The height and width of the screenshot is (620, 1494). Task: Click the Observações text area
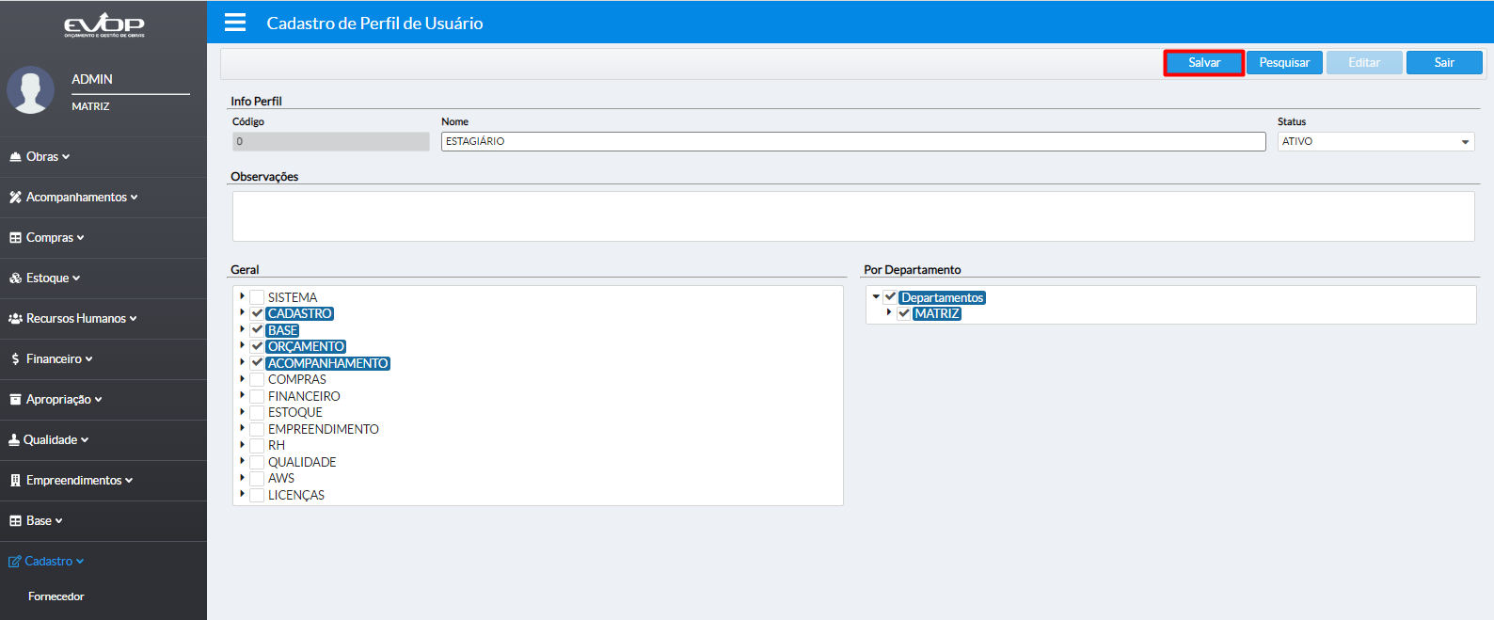tap(852, 216)
